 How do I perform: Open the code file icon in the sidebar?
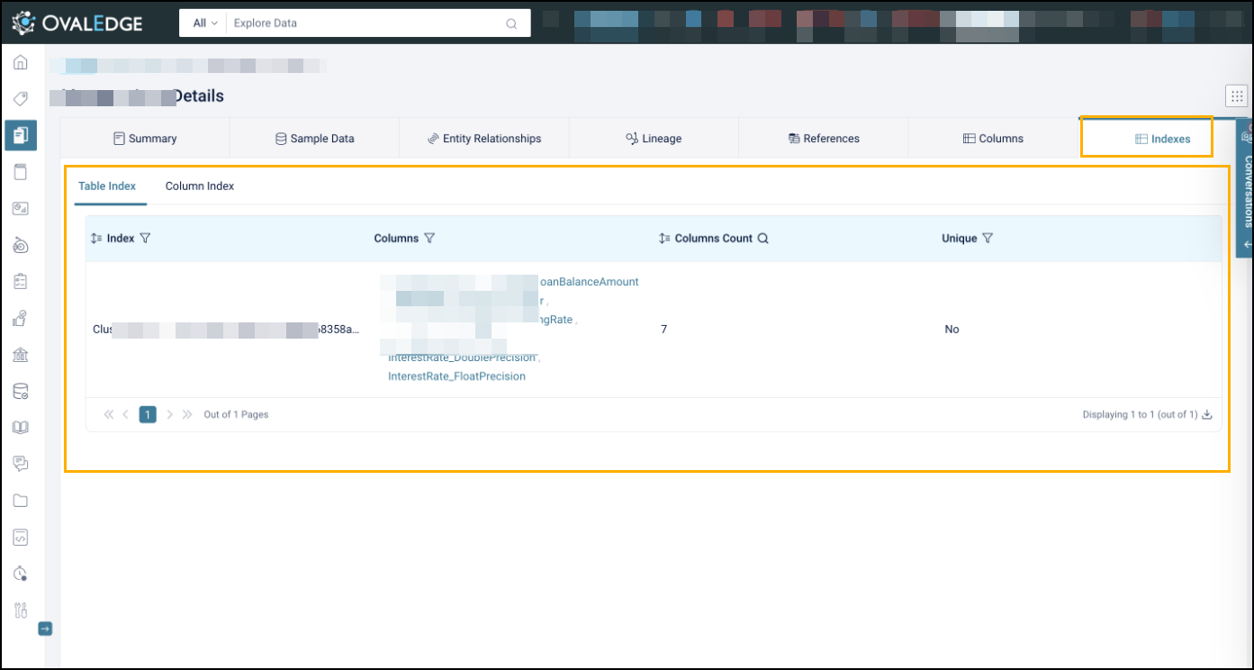[21, 538]
